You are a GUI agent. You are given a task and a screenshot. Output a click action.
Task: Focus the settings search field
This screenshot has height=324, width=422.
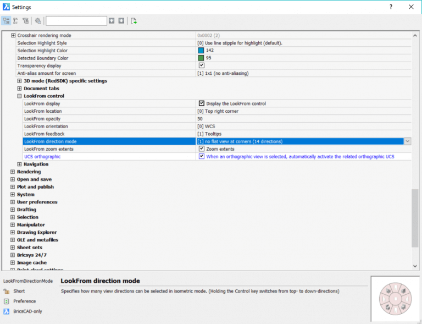coord(76,21)
